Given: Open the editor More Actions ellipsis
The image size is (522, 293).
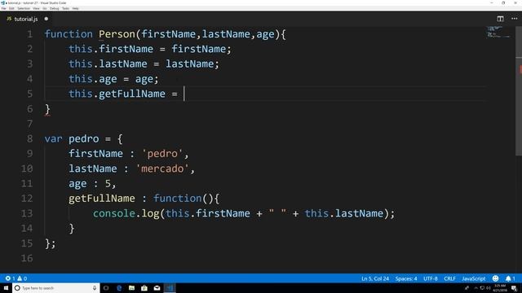Looking at the screenshot, I should coord(514,19).
